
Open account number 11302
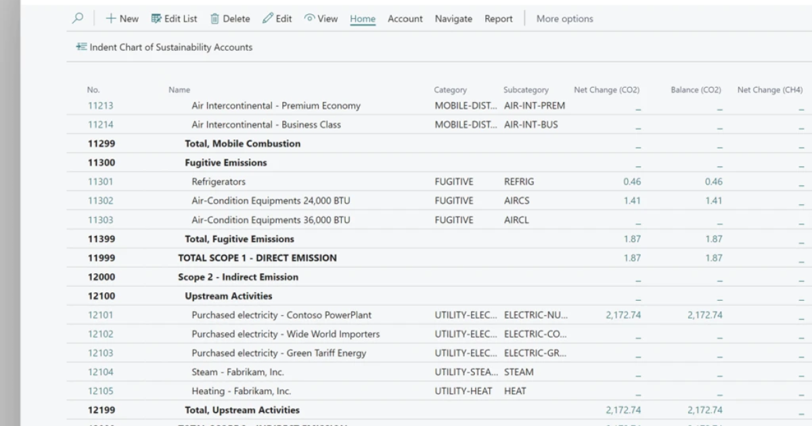[x=101, y=200]
